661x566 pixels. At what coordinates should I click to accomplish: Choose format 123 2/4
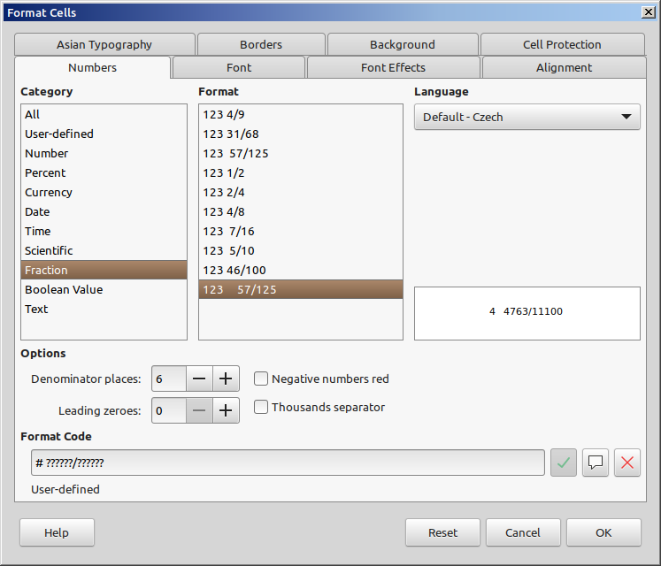(x=301, y=192)
